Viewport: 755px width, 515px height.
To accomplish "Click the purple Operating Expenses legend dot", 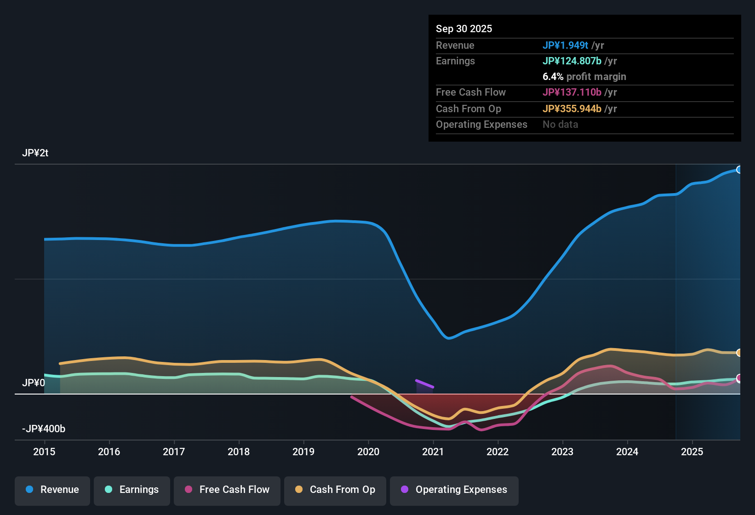I will (x=405, y=490).
